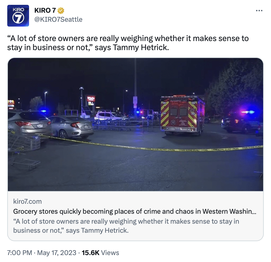Click the KIRO 7 logo number seven
Viewport: 271px width, 262px height.
(x=18, y=18)
